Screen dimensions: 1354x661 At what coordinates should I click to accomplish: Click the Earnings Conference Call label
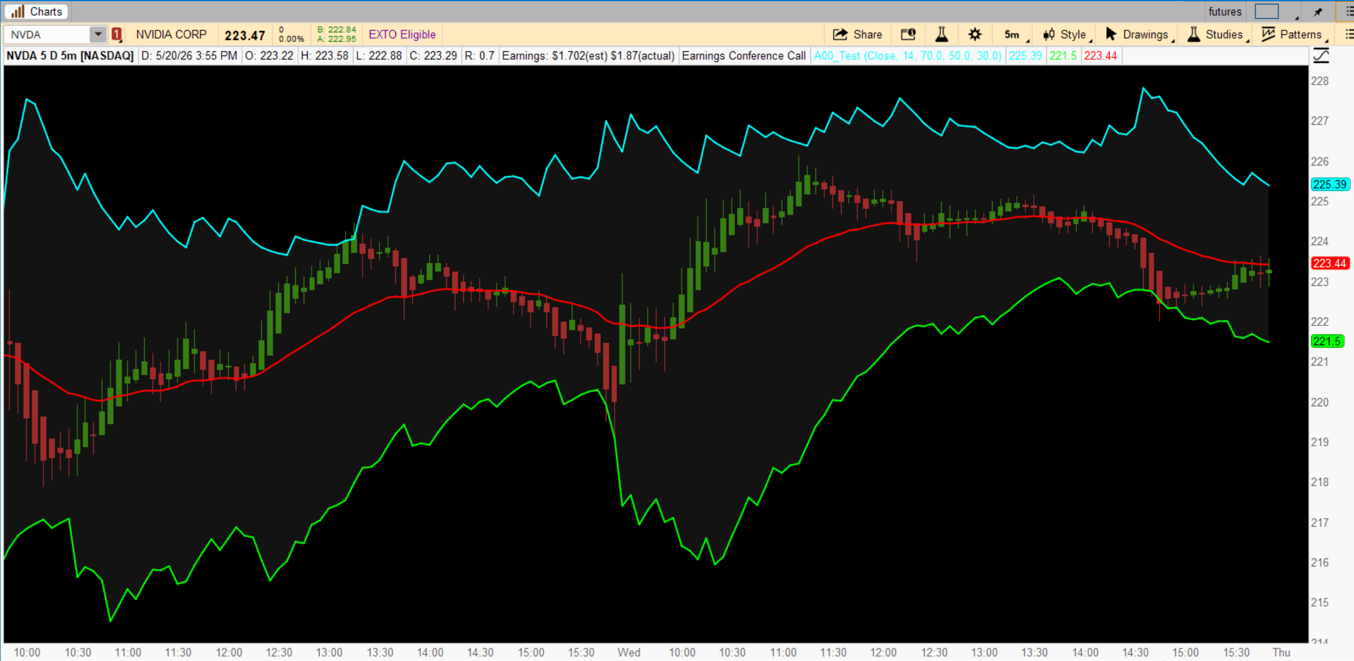tap(744, 55)
